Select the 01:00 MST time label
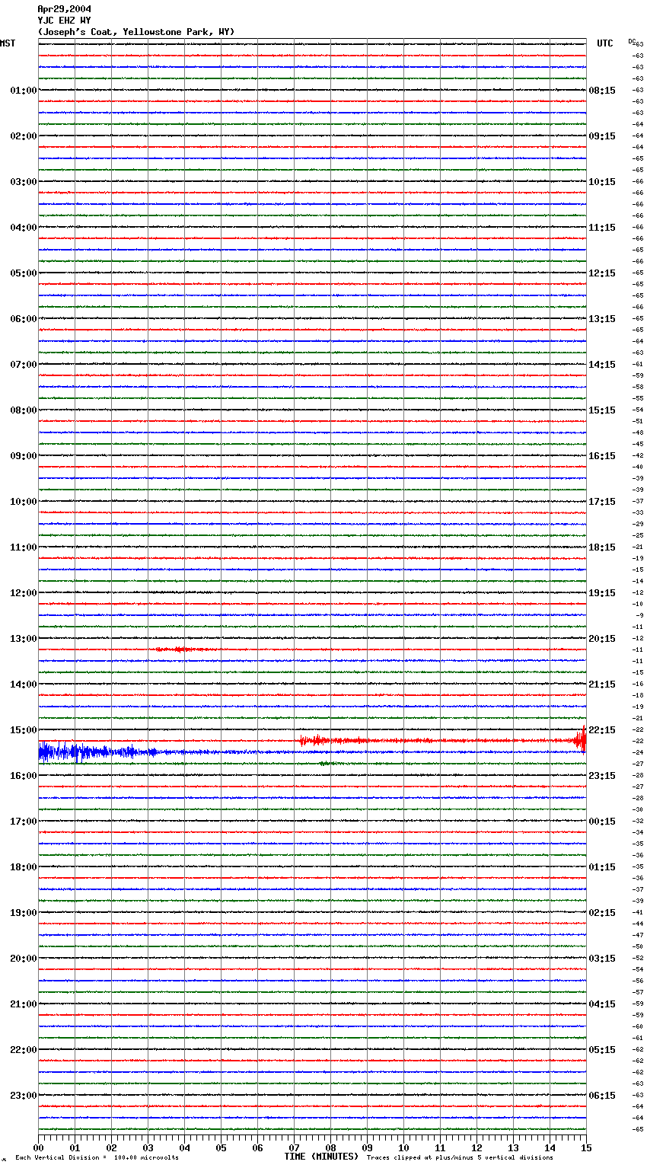The width and height of the screenshot is (647, 1168). tap(24, 91)
